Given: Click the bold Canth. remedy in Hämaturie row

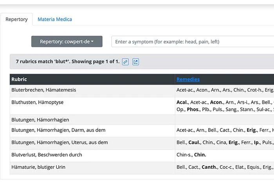Looking at the screenshot, I should 209,167.
